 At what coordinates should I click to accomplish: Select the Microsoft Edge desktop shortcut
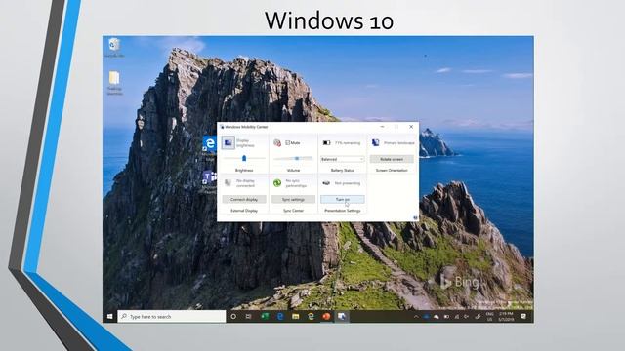(x=209, y=144)
